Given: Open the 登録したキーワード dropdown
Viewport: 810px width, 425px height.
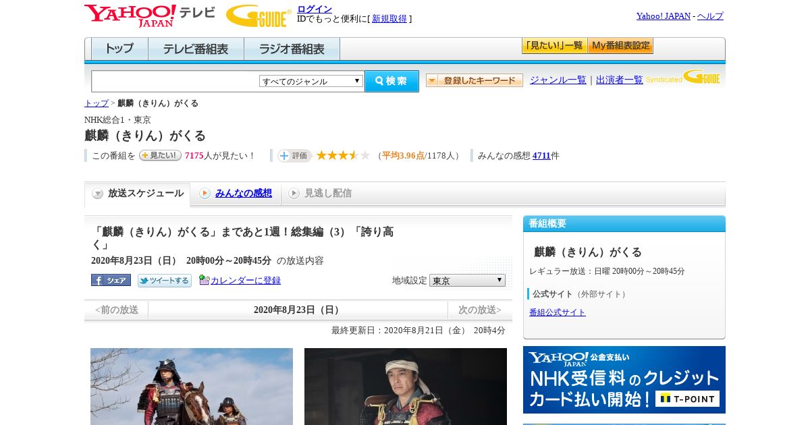Looking at the screenshot, I should click(475, 80).
